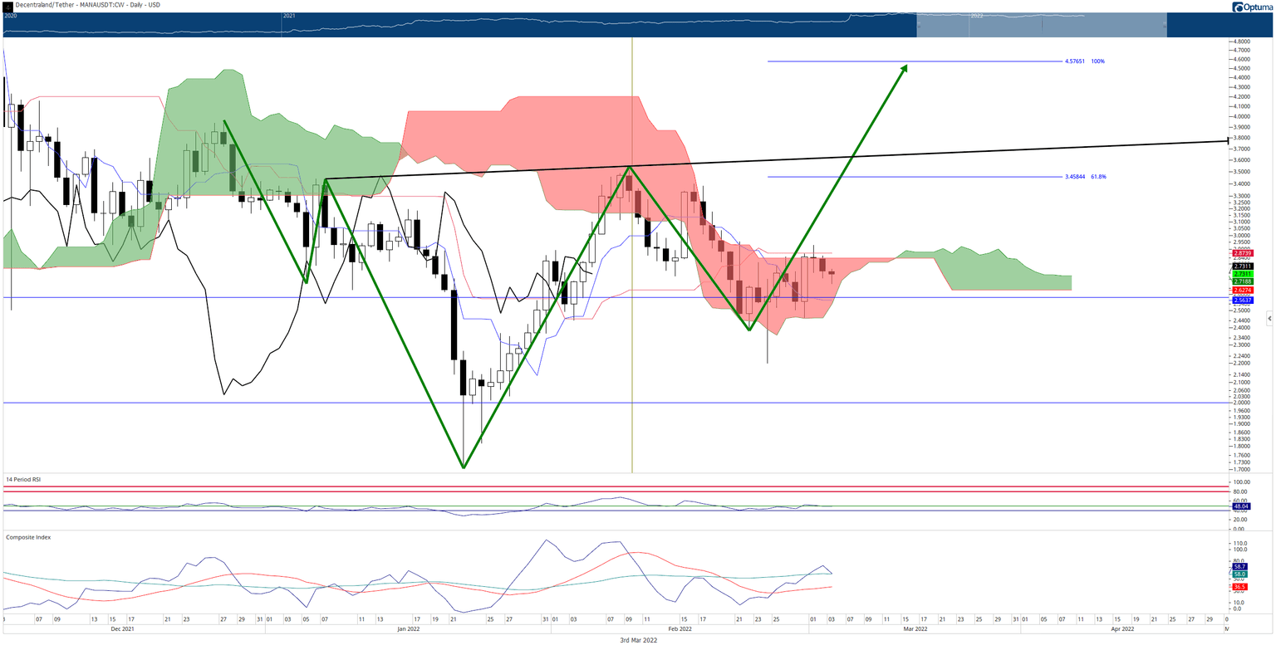Click the Composite Index value tag 58.0
The image size is (1276, 650).
1239,574
